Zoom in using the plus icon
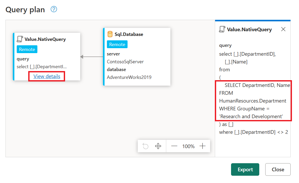 pyautogui.click(x=202, y=146)
